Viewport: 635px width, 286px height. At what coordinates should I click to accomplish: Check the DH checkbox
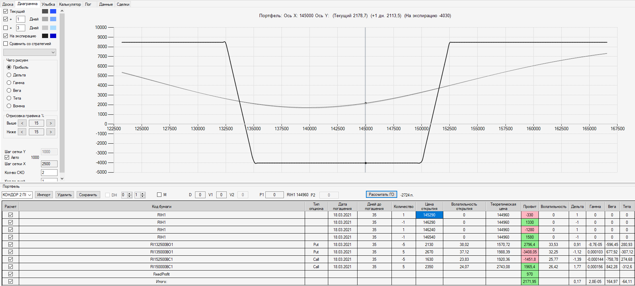pos(108,195)
